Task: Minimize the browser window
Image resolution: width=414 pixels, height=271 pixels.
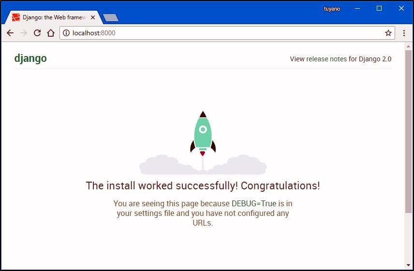Action: coord(357,8)
